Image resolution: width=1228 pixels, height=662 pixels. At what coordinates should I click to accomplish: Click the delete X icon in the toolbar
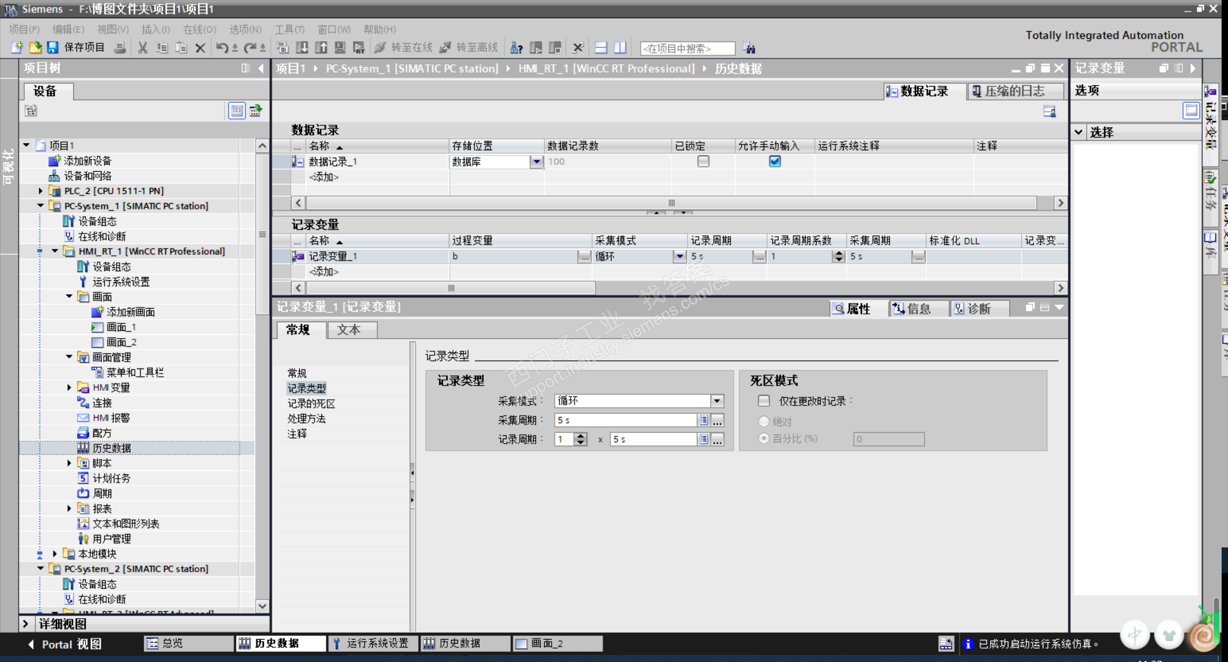tap(200, 48)
